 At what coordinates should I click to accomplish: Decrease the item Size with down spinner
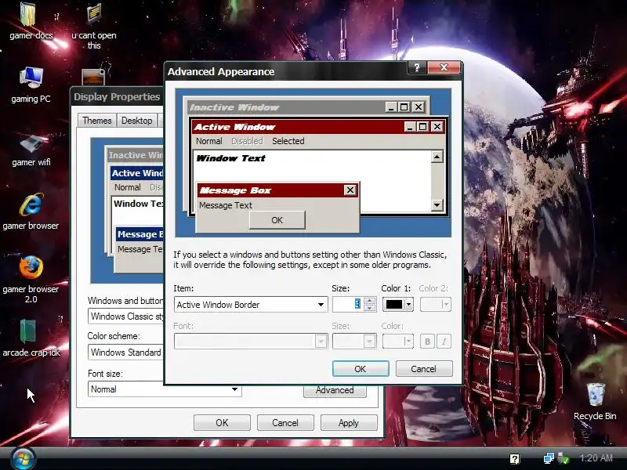(x=370, y=308)
